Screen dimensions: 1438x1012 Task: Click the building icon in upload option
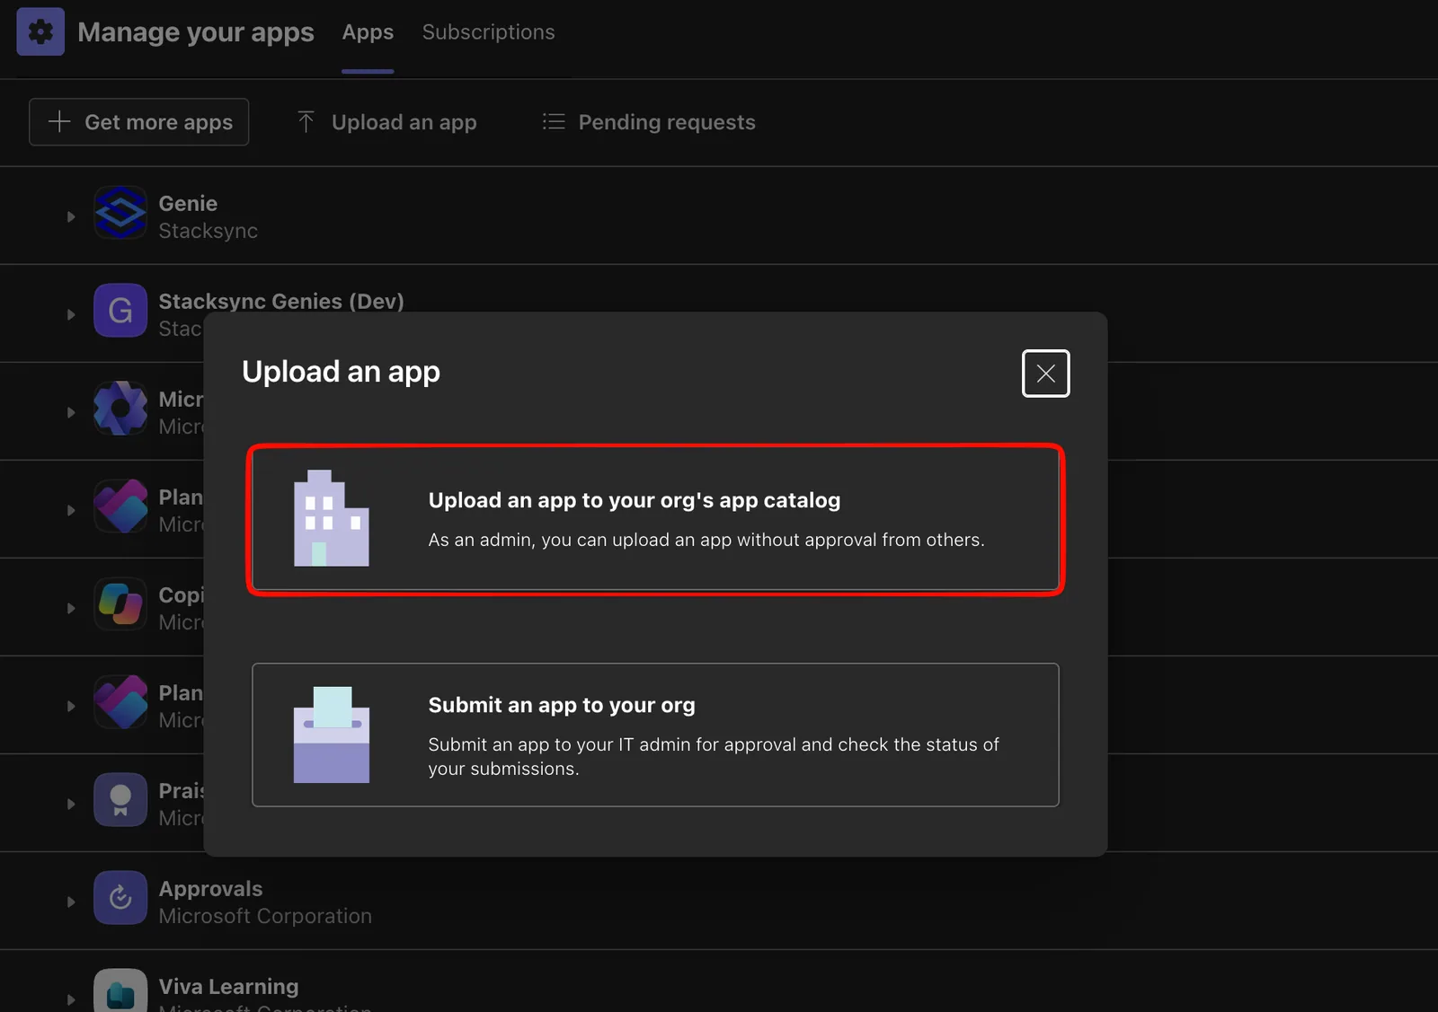pos(332,518)
